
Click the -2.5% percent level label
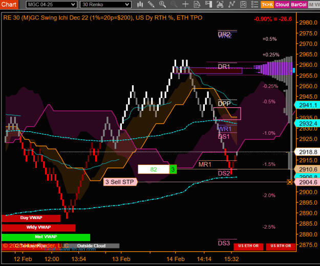(x=269, y=227)
